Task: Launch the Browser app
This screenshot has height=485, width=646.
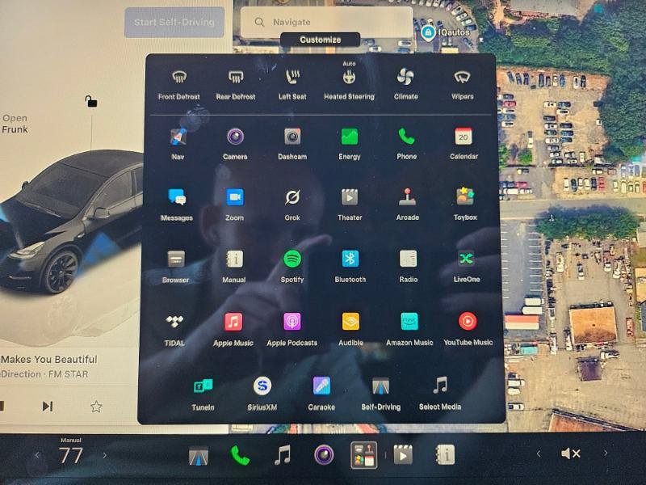Action: (176, 259)
